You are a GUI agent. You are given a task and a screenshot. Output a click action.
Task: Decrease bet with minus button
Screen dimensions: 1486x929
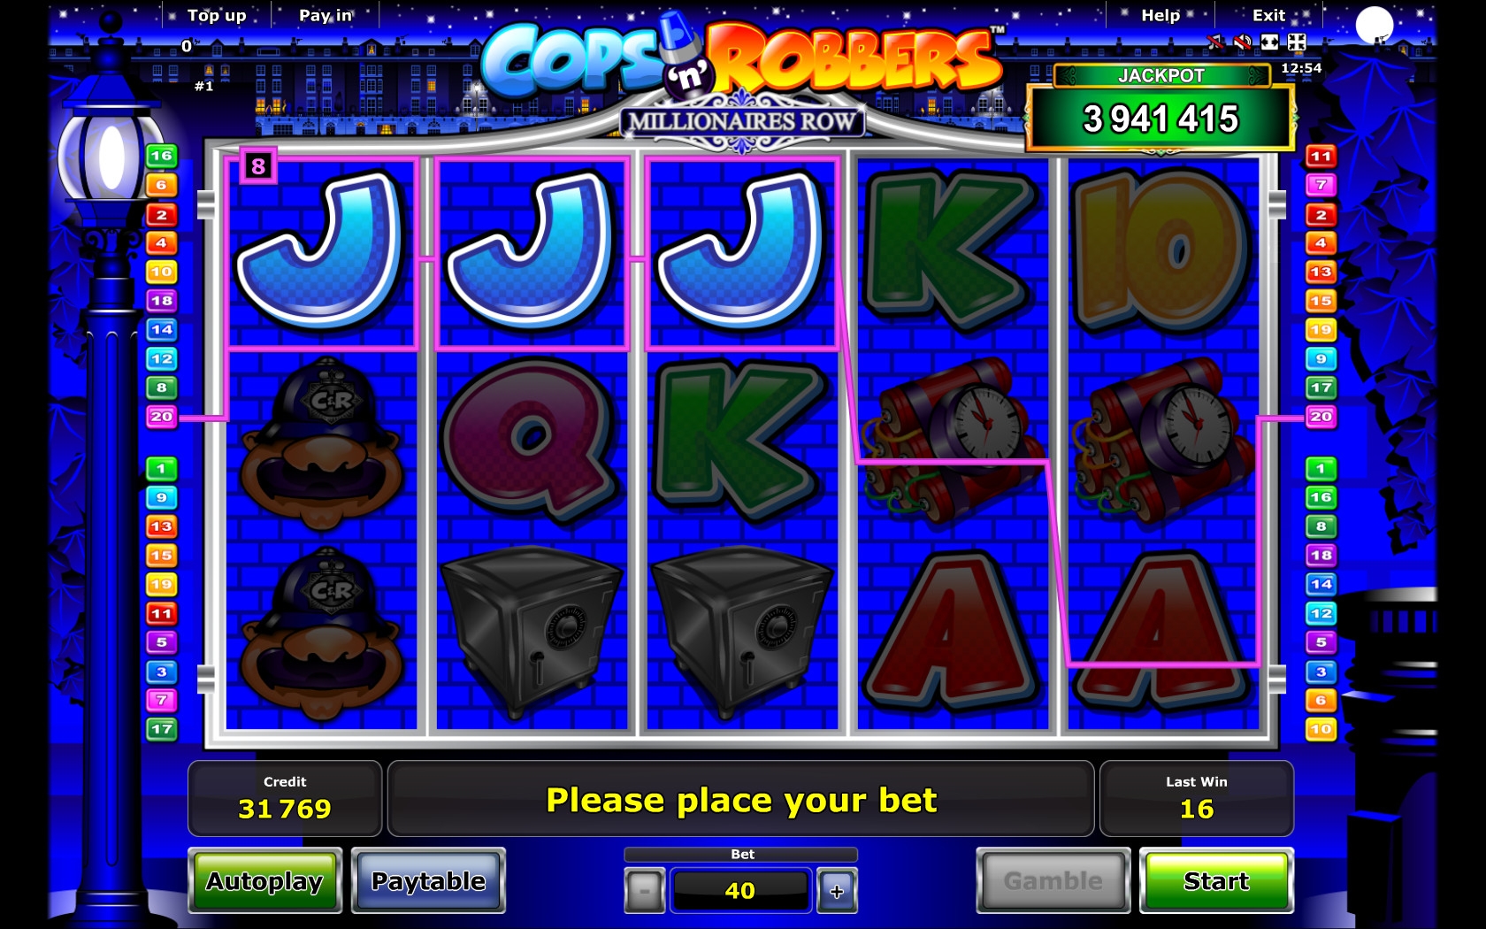point(645,890)
